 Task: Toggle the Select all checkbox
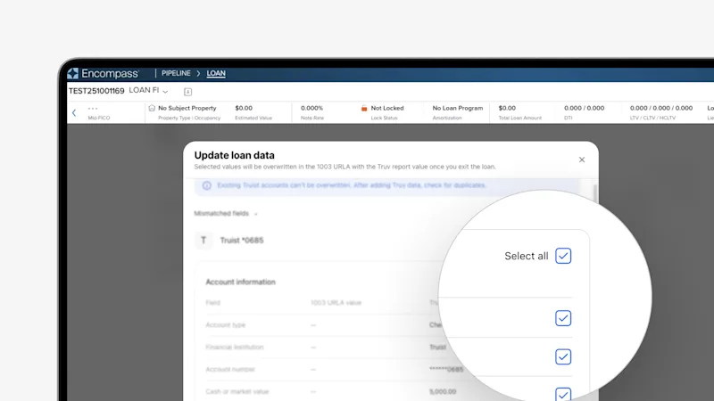coord(563,256)
